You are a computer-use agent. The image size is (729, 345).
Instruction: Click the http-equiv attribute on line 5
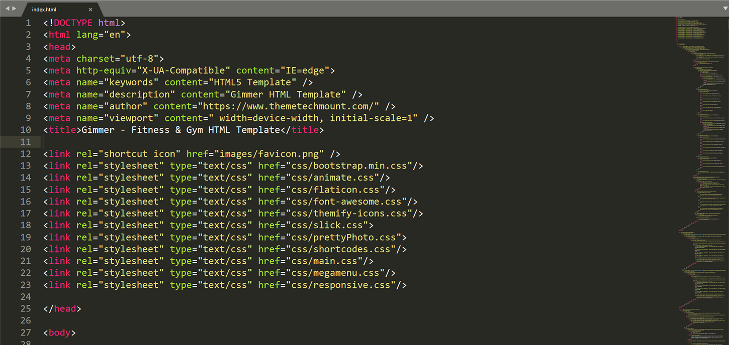tap(104, 71)
